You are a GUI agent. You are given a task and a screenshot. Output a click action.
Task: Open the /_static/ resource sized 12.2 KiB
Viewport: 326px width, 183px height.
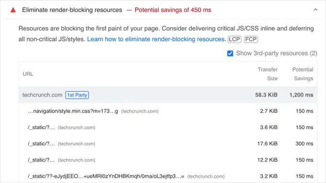coord(41,160)
